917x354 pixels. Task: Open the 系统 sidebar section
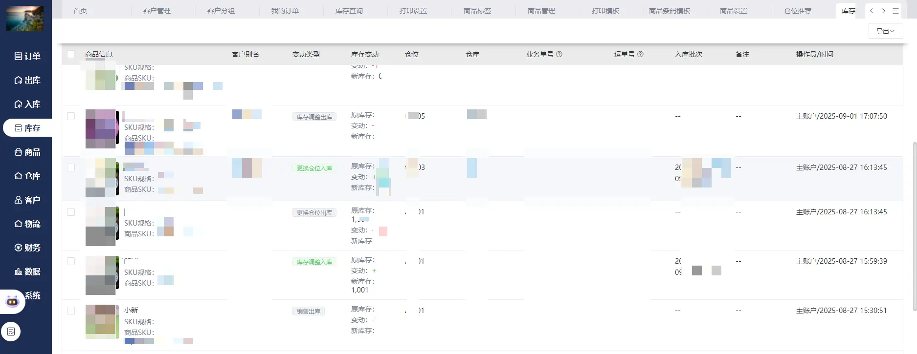point(32,295)
